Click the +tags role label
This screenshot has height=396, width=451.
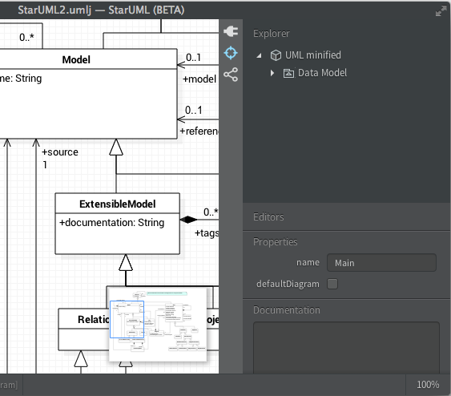(x=207, y=232)
